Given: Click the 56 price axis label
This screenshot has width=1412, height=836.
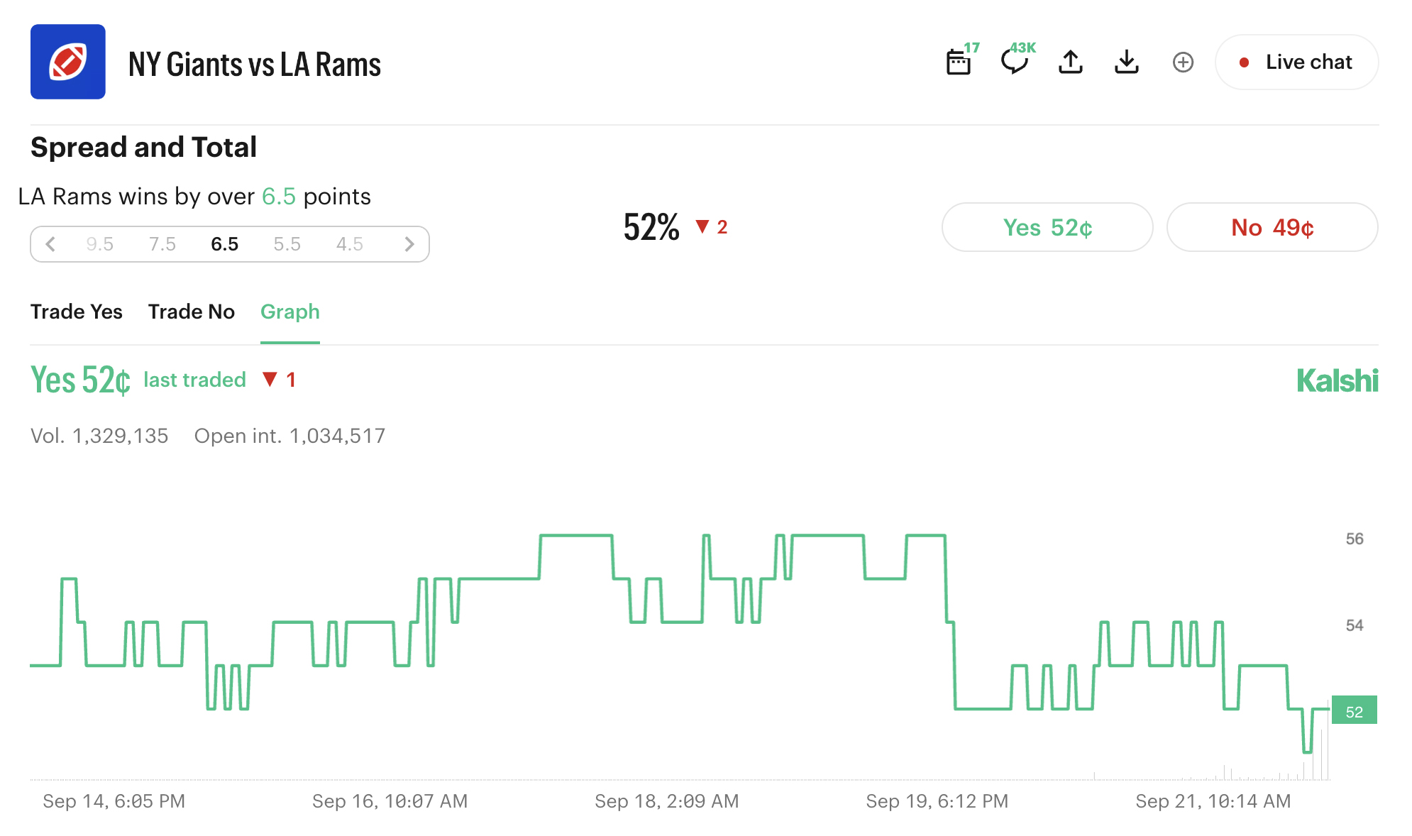Looking at the screenshot, I should tap(1355, 539).
